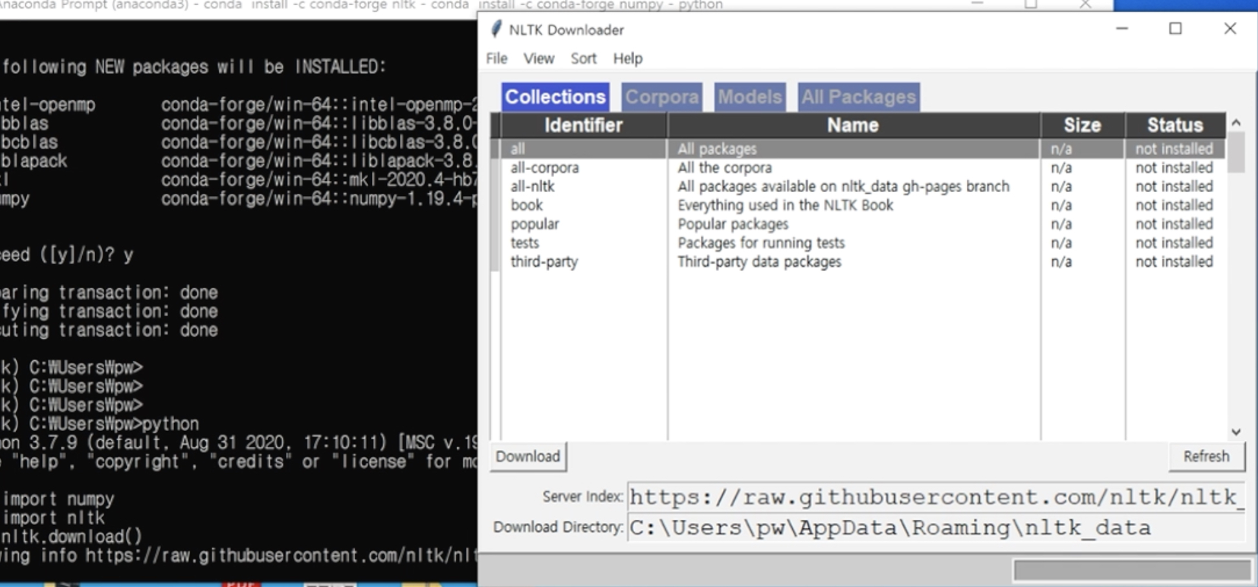Click 'All the corpora' name cell

pyautogui.click(x=725, y=167)
